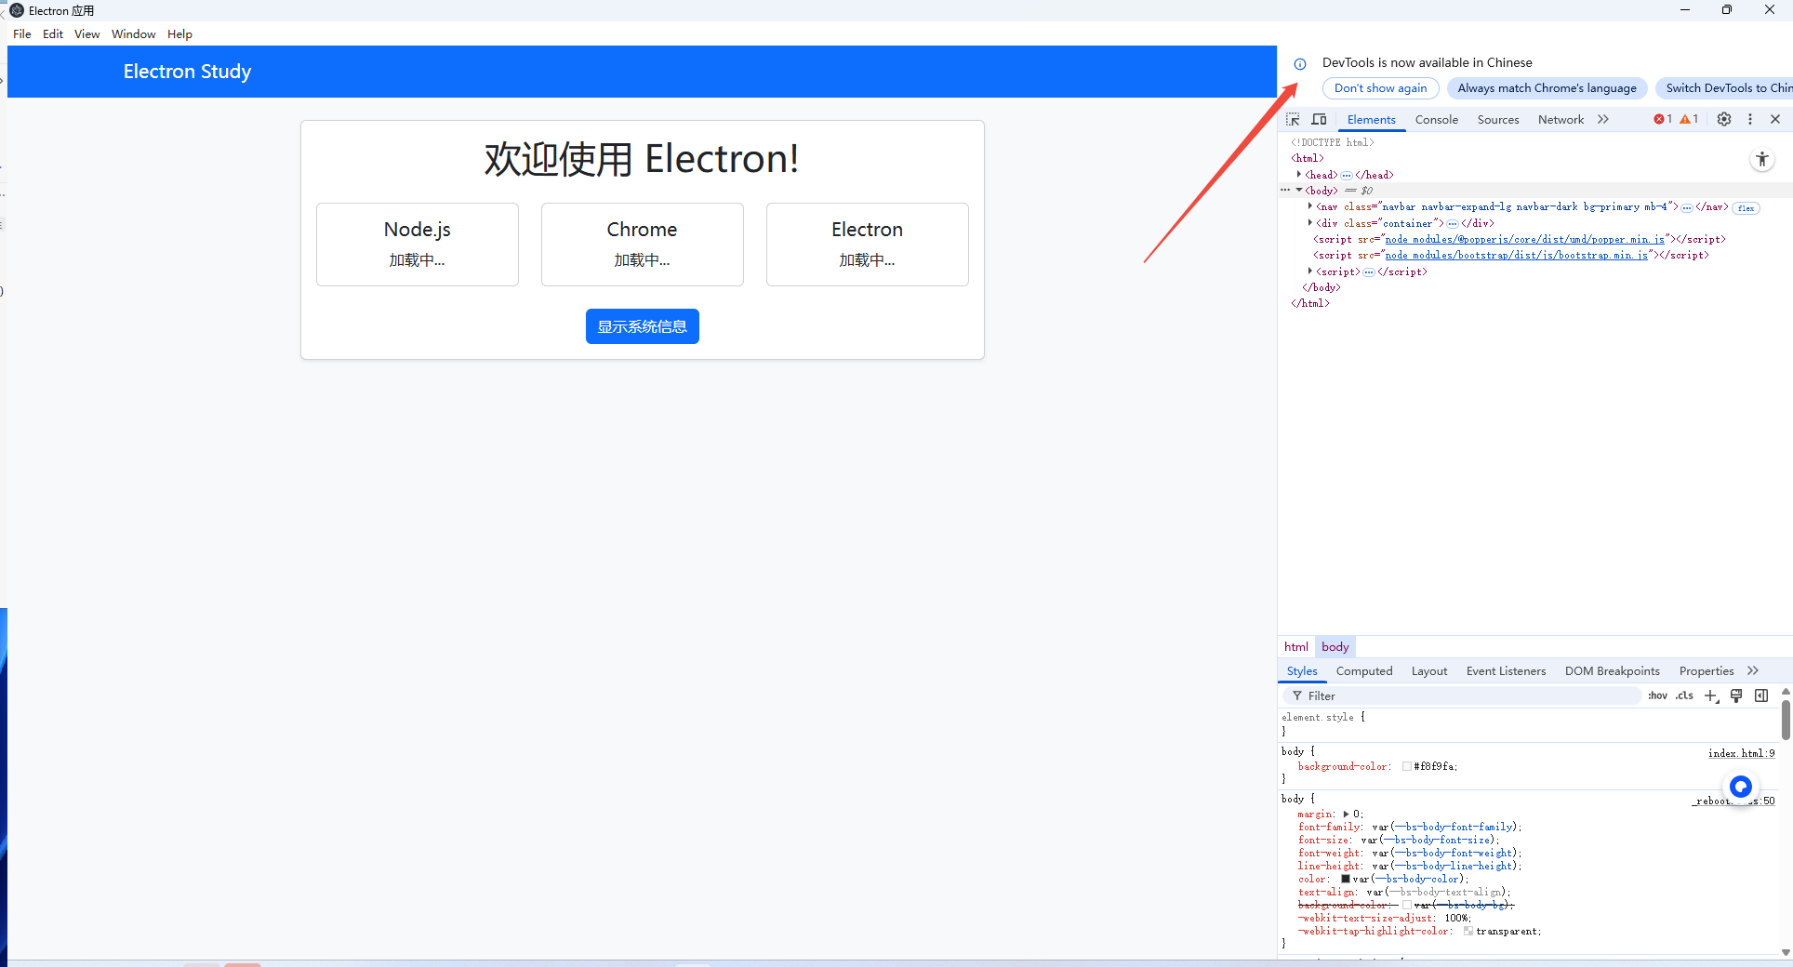
Task: Activate the inspect element picker
Action: (1293, 119)
